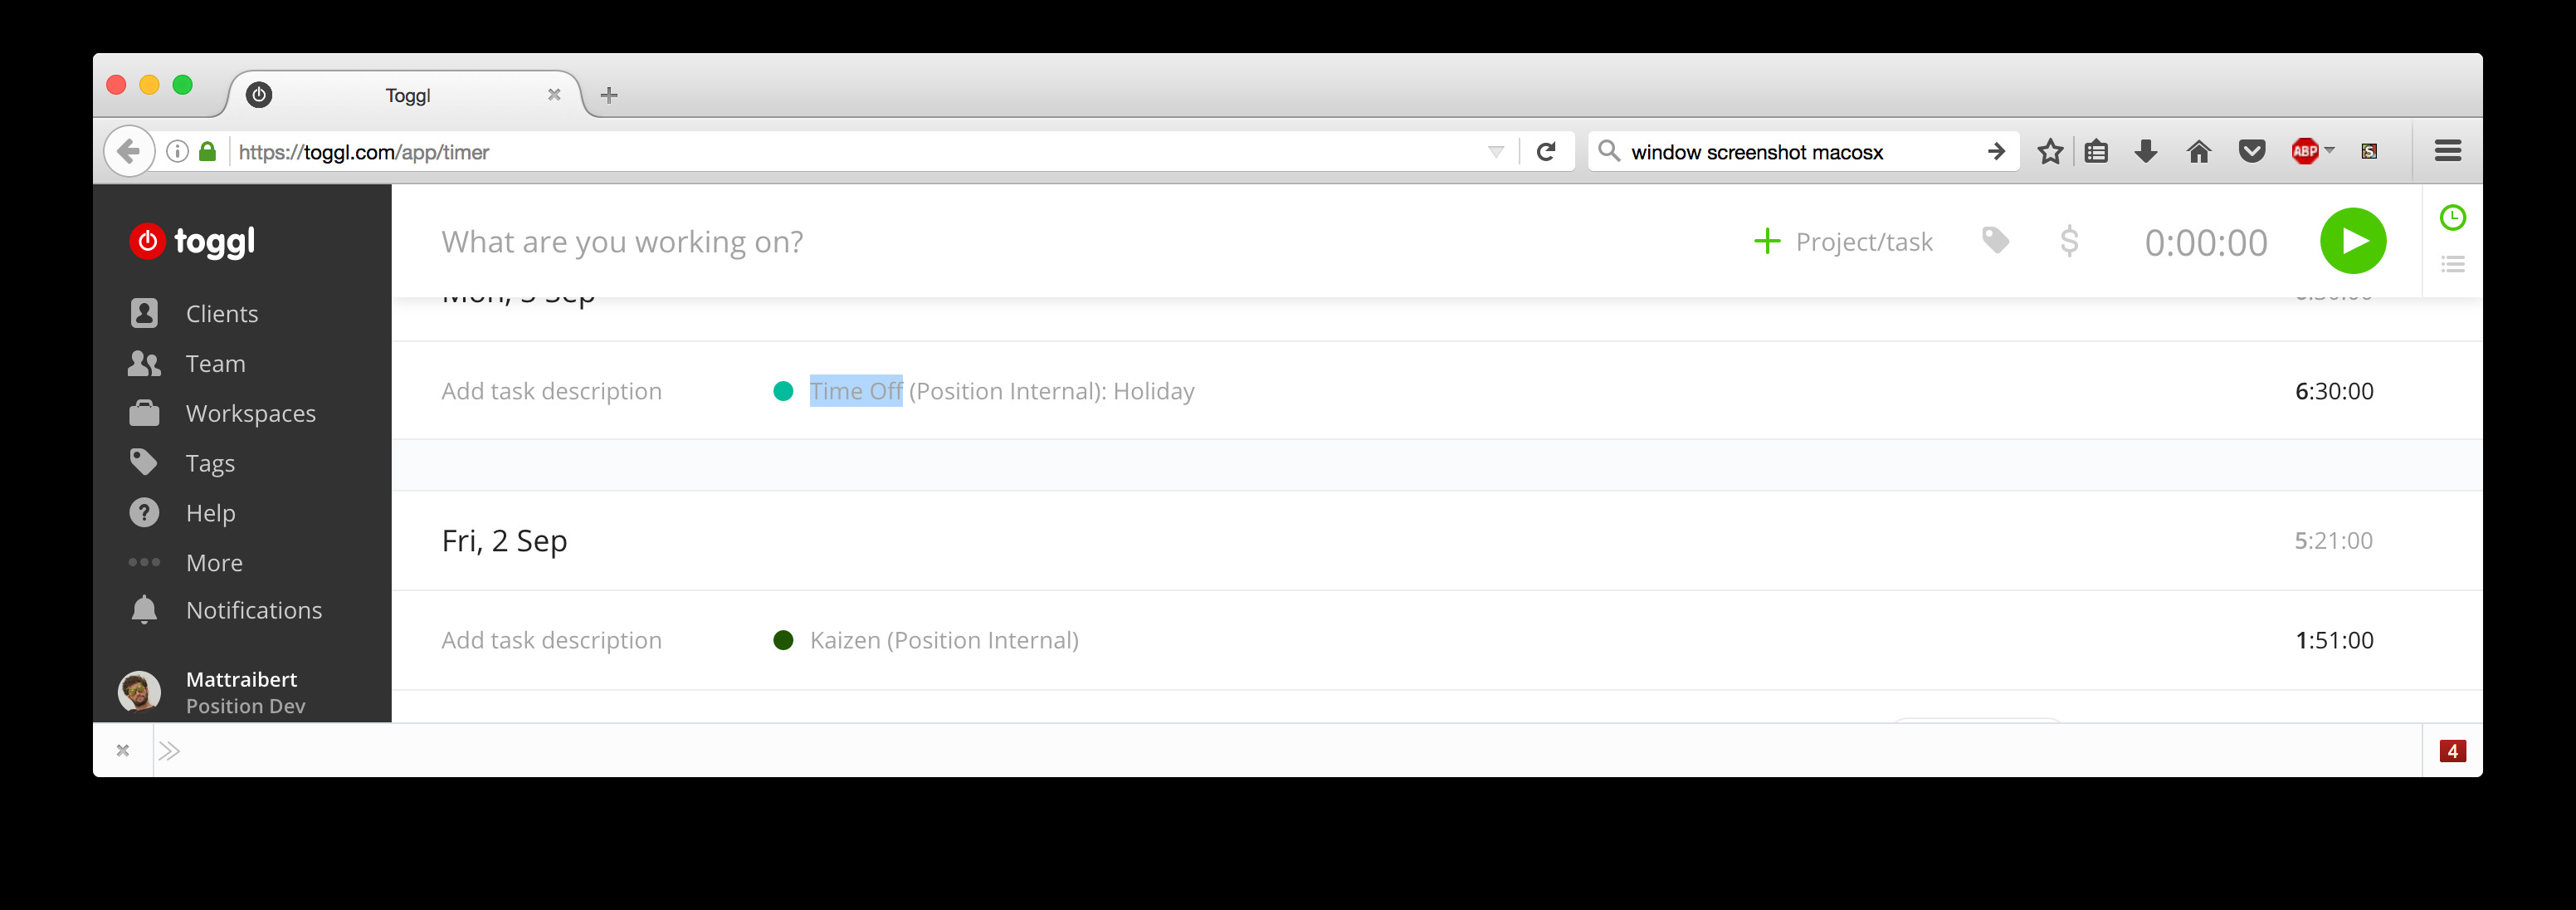Expand the More menu in sidebar
The width and height of the screenshot is (2576, 910).
pyautogui.click(x=214, y=563)
